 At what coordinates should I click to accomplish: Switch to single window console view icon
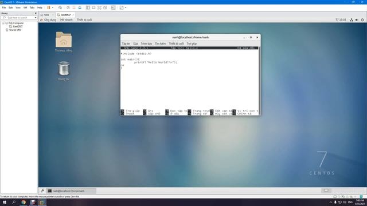tap(93, 7)
